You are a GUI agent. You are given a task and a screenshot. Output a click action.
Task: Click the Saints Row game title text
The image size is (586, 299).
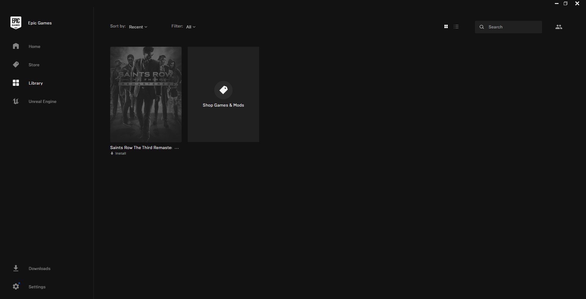(x=141, y=148)
